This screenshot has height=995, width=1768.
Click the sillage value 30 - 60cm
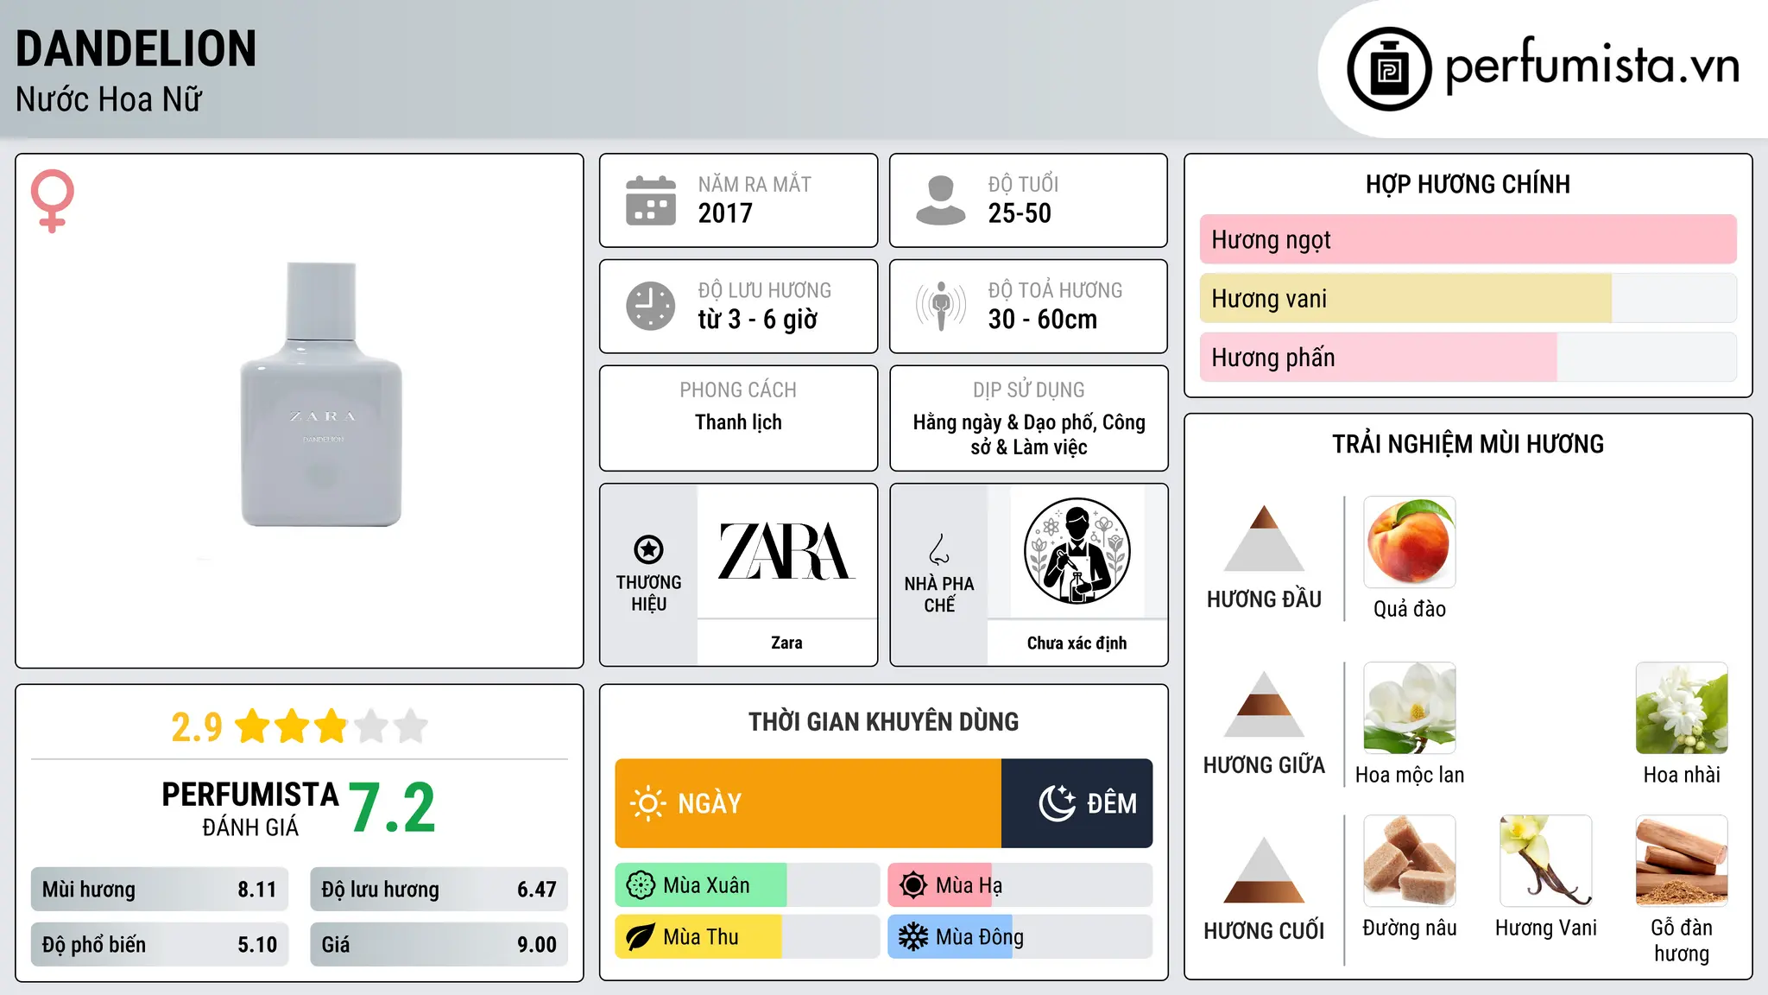[x=1043, y=320]
